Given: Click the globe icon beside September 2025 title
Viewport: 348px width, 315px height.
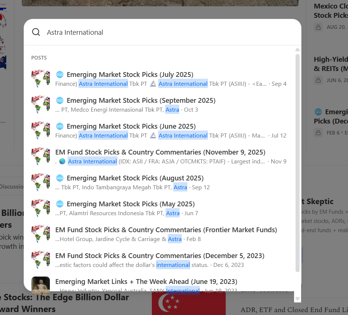Looking at the screenshot, I should (x=60, y=101).
